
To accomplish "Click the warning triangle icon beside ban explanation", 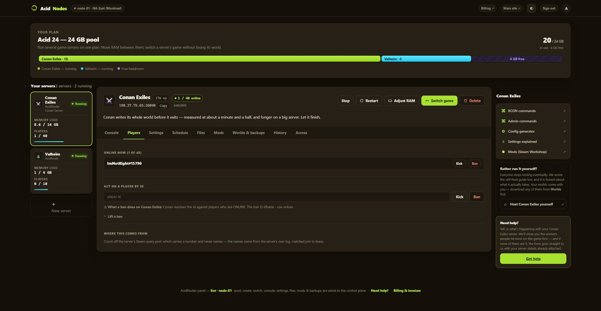I will tap(106, 207).
